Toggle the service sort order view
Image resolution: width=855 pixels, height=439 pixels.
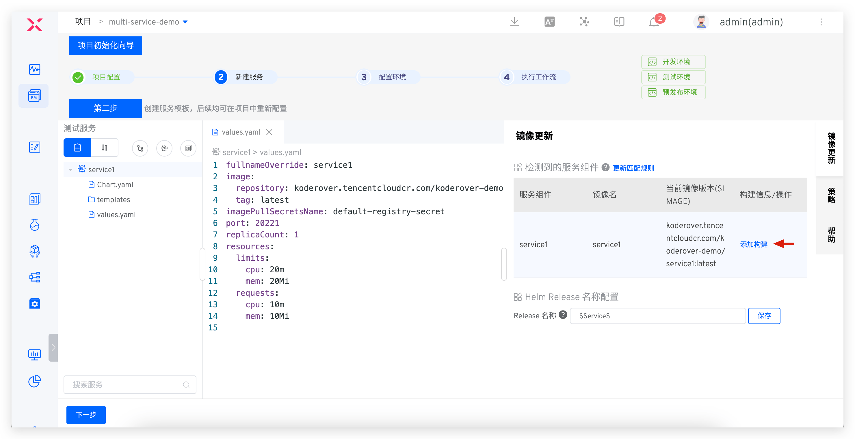(x=105, y=148)
